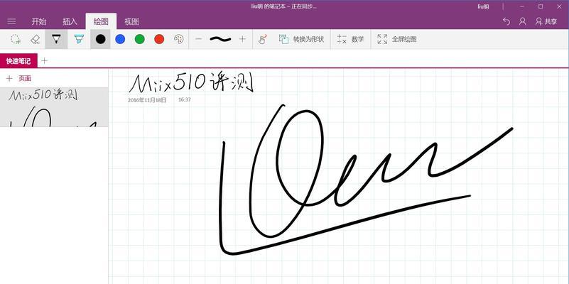Click the 共享 share button

coord(546,21)
